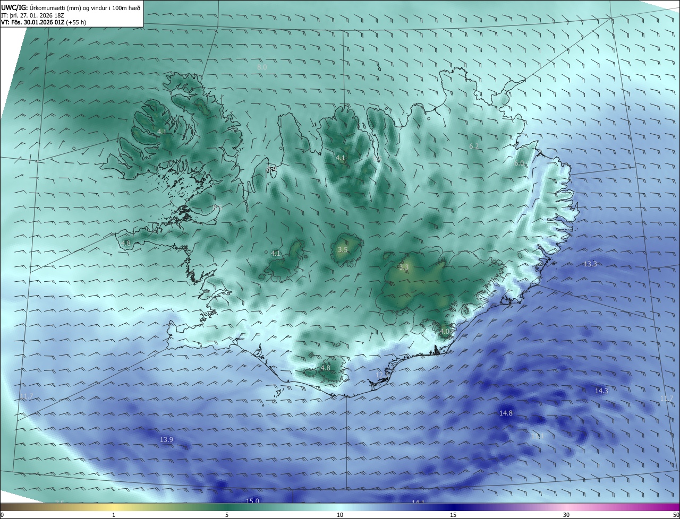
Task: Click the 4.1 value label on the Westfjords
Action: click(x=161, y=132)
